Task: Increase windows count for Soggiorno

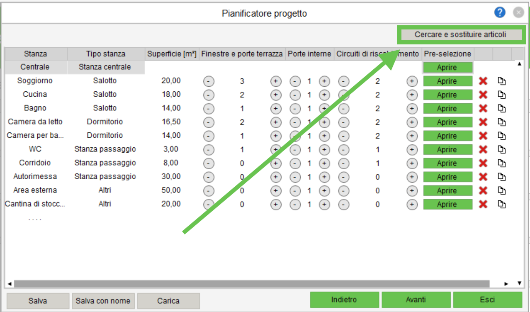Action: click(275, 81)
